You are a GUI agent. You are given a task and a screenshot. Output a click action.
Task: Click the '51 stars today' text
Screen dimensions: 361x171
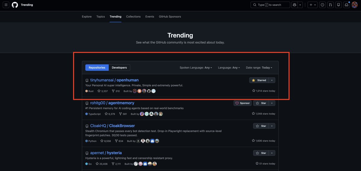(x=265, y=164)
